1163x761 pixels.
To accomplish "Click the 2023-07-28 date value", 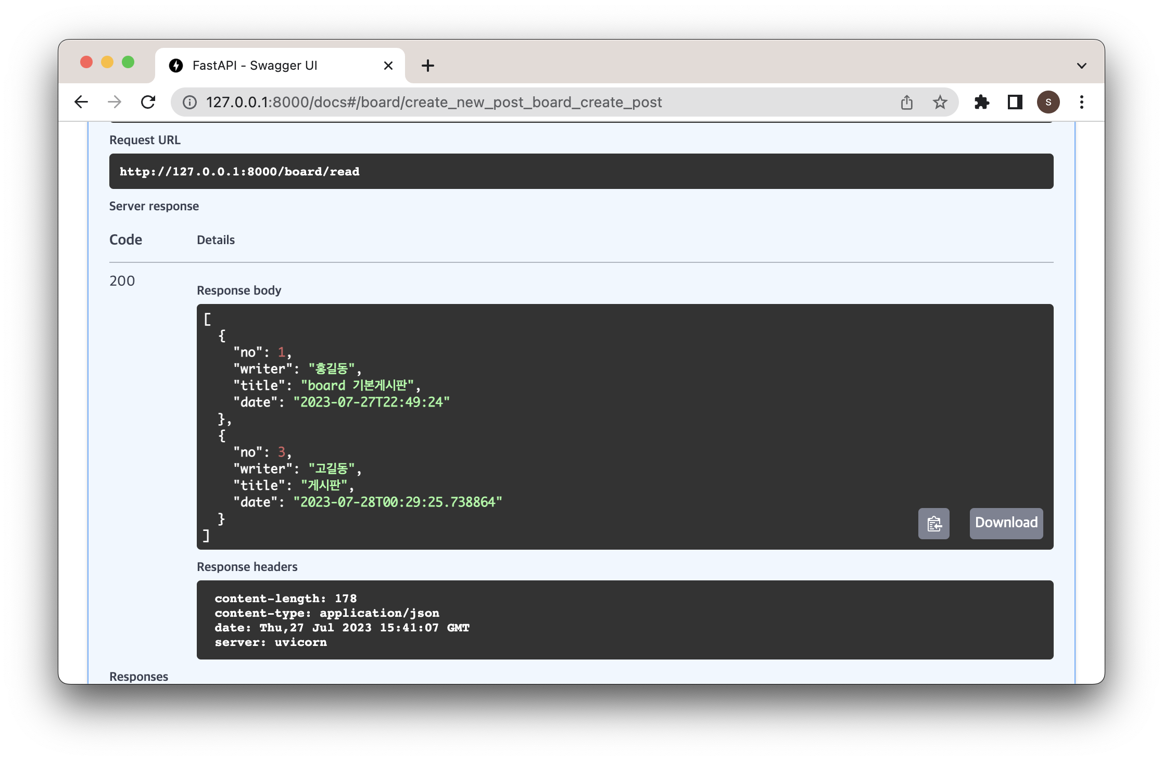I will pyautogui.click(x=397, y=502).
